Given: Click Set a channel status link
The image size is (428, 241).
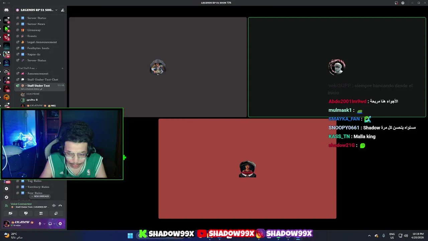Looking at the screenshot, I should click(30, 89).
